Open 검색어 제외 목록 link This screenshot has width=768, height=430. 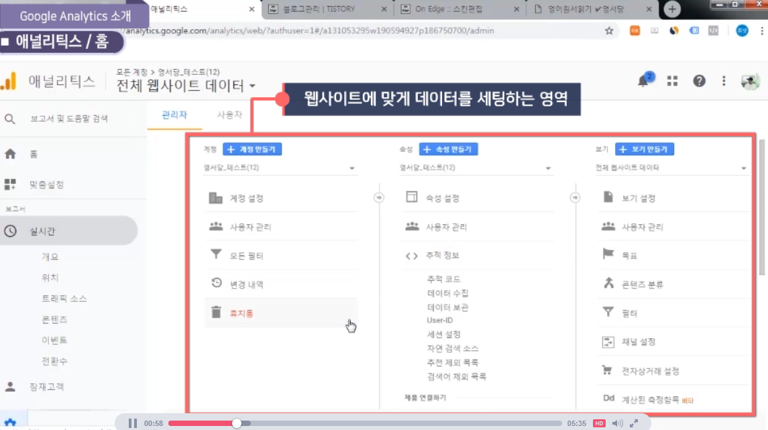click(457, 376)
